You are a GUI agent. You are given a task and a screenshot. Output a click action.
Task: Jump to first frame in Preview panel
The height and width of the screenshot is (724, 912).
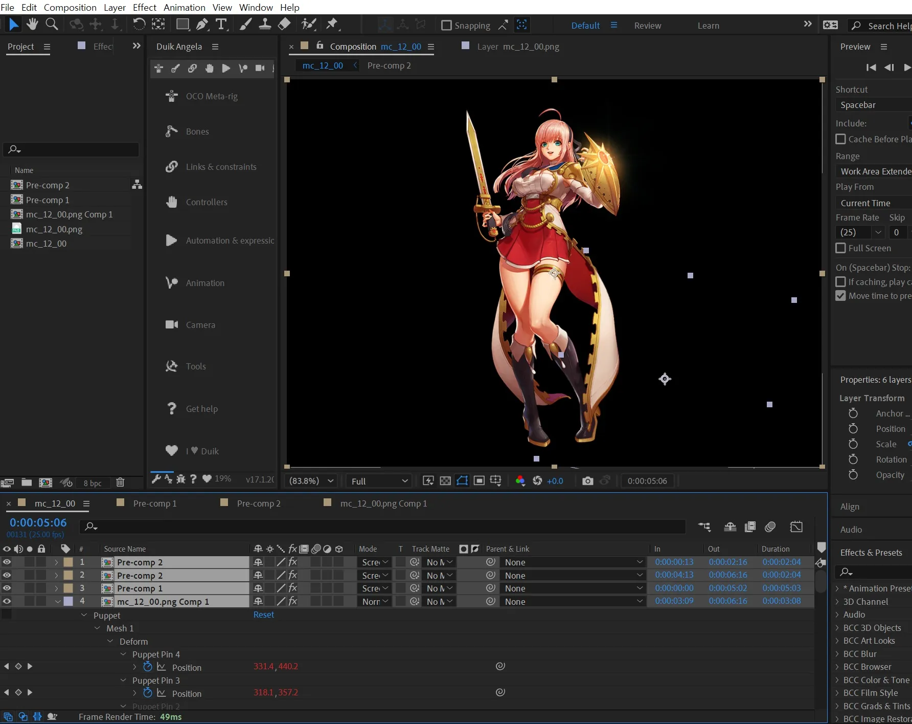coord(871,68)
